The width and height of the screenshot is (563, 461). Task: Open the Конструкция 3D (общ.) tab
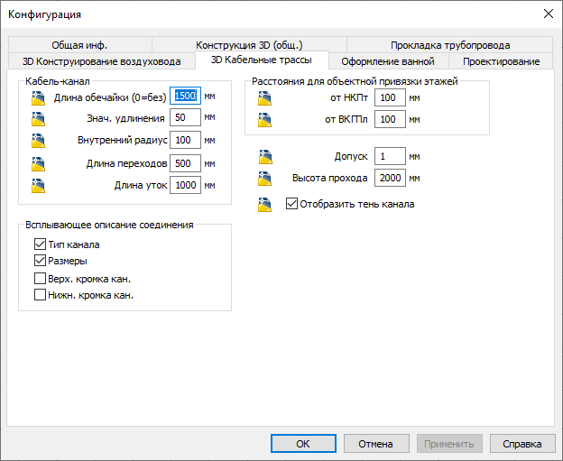tap(249, 45)
